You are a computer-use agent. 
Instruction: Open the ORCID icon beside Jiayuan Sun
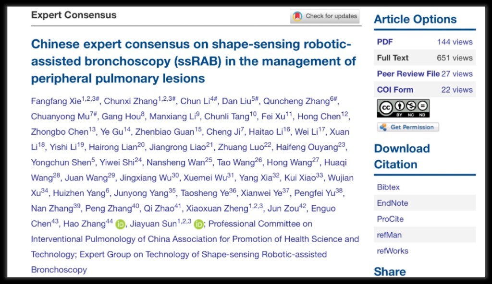(198, 224)
